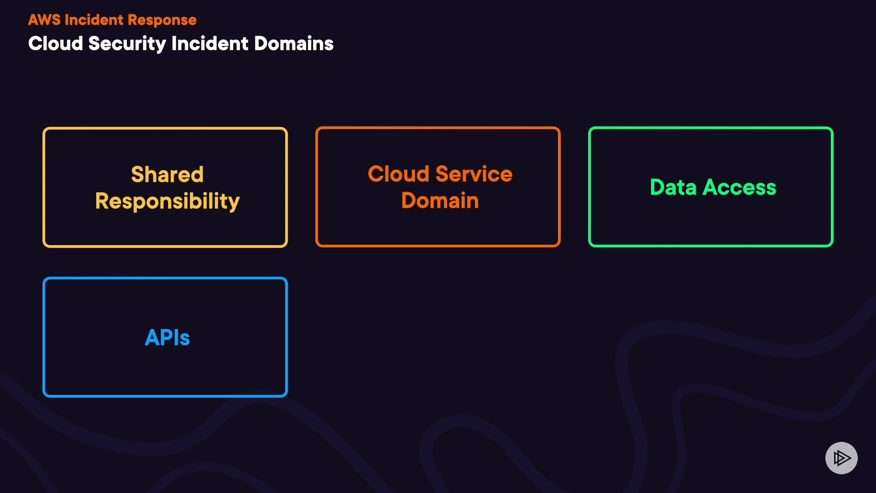Image resolution: width=876 pixels, height=493 pixels.
Task: Click the Cloud Service text line
Action: (x=440, y=174)
